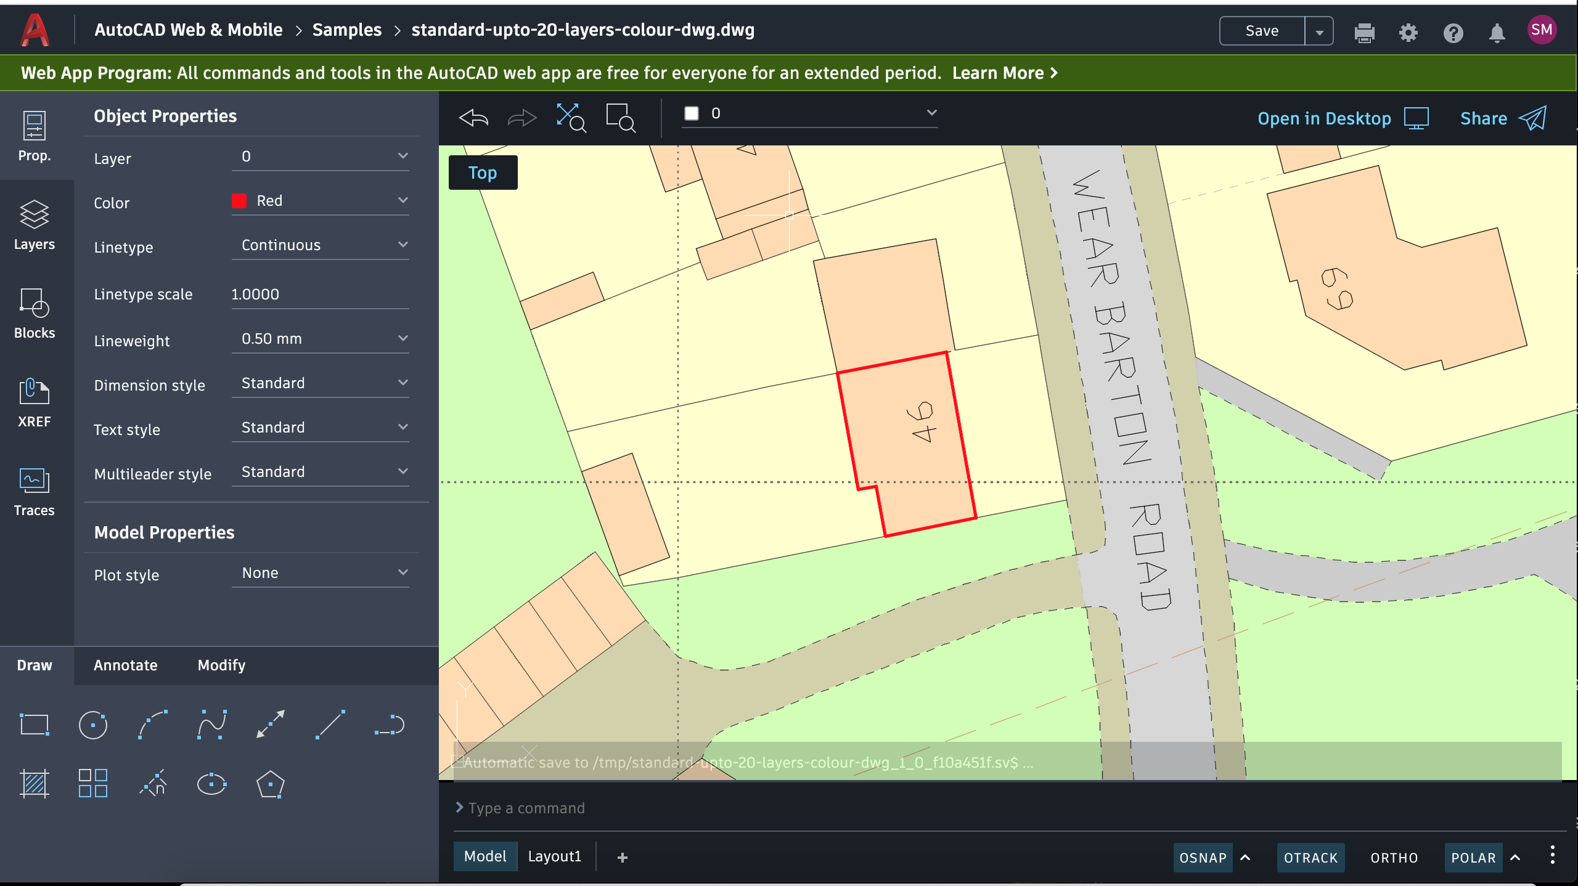
Task: Select the Undo arrow tool
Action: (x=473, y=119)
